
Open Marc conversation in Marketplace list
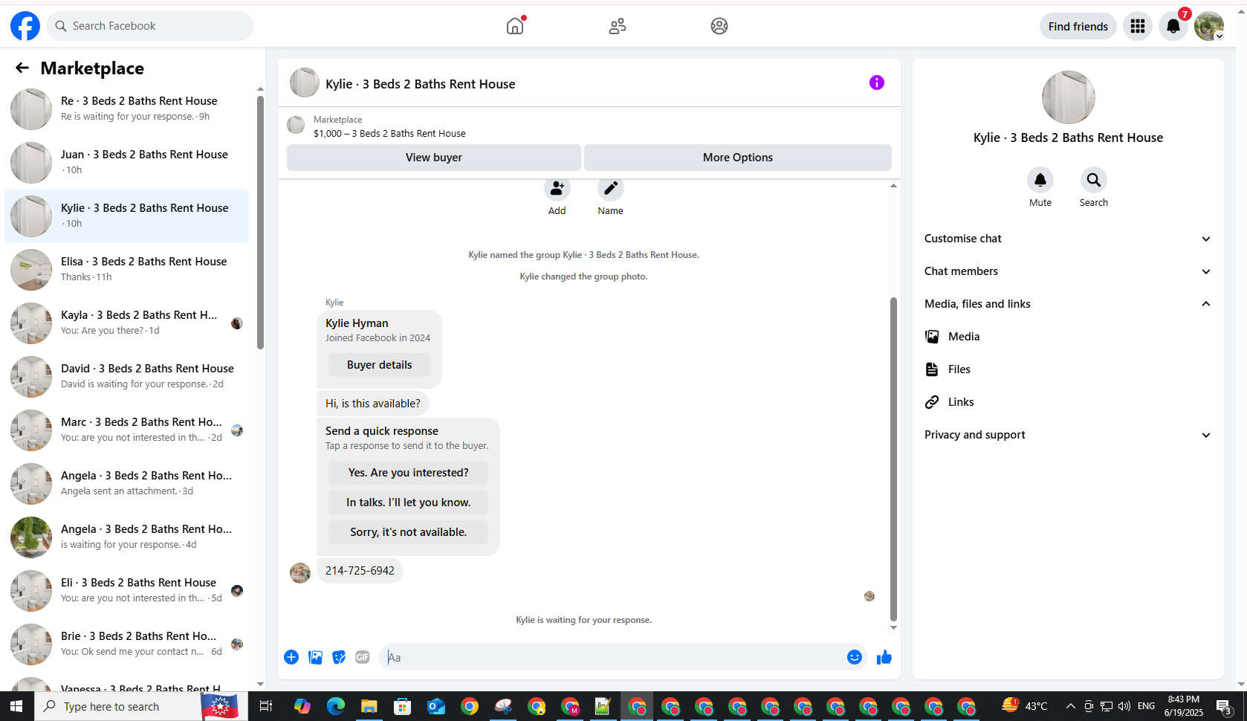[x=127, y=430]
